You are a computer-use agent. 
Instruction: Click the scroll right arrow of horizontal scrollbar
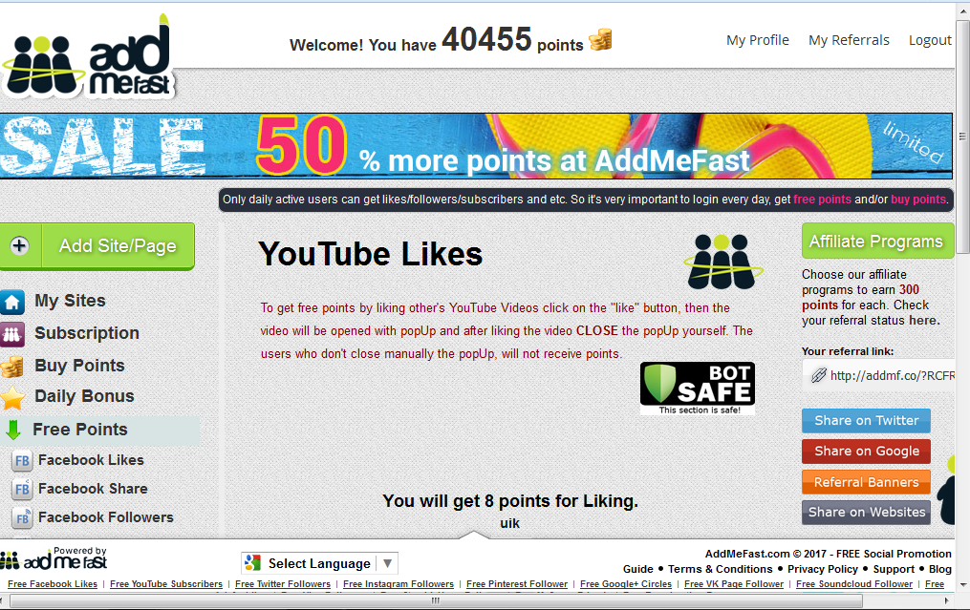click(x=946, y=600)
